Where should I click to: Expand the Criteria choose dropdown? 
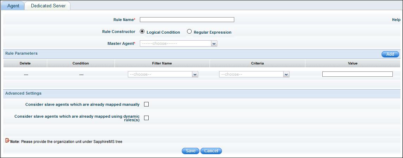pos(254,74)
